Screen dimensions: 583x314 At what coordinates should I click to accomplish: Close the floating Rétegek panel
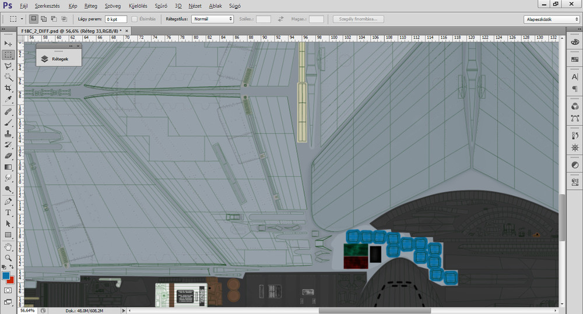click(78, 46)
